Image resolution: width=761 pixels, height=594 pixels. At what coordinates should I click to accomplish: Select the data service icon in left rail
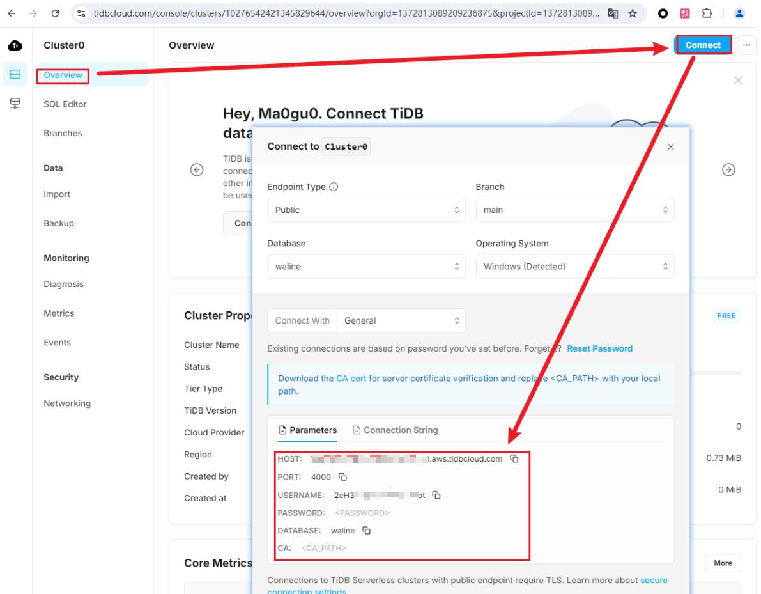tap(15, 104)
